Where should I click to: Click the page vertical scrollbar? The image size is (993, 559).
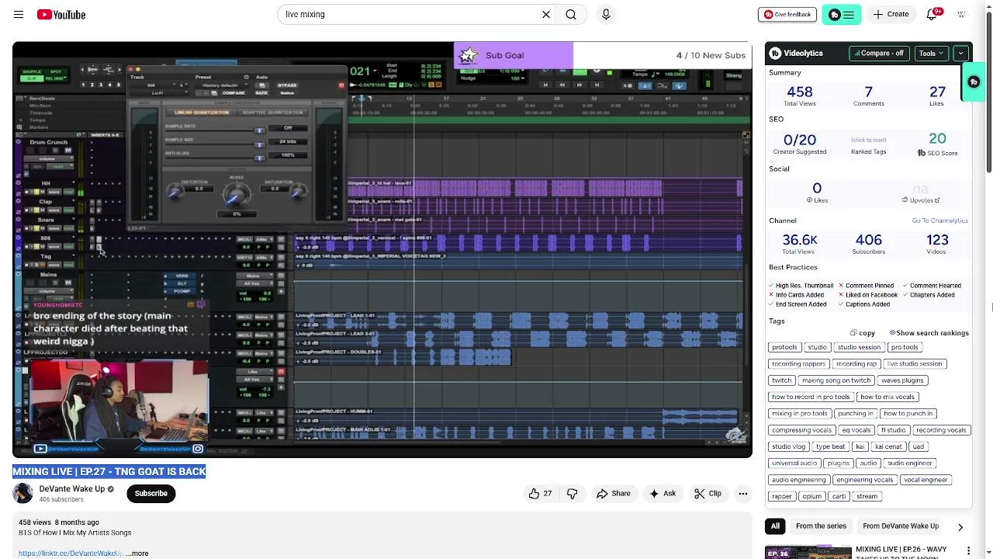(988, 93)
